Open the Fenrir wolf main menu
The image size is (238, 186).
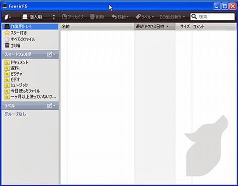coord(7,17)
